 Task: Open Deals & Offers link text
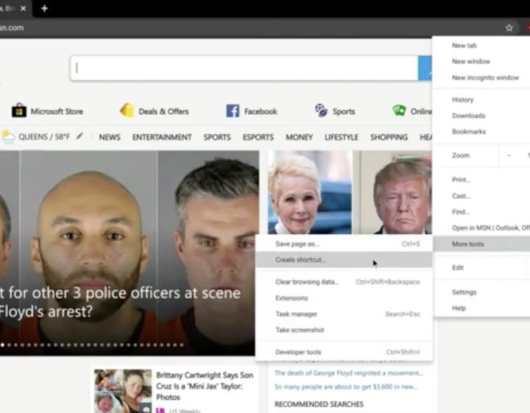pos(163,111)
